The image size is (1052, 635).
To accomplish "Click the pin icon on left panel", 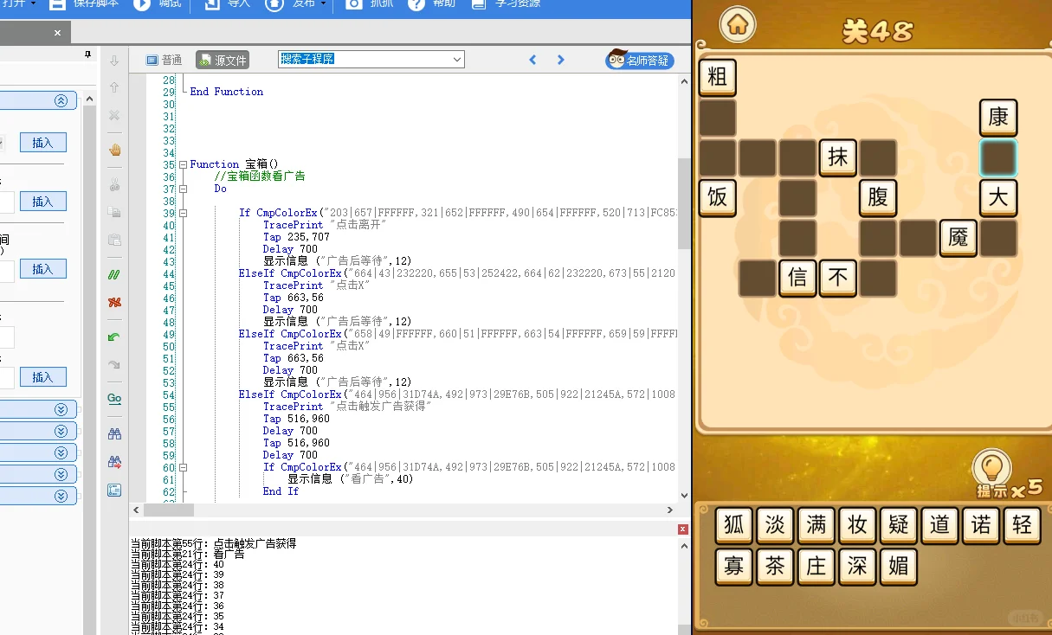I will 87,54.
